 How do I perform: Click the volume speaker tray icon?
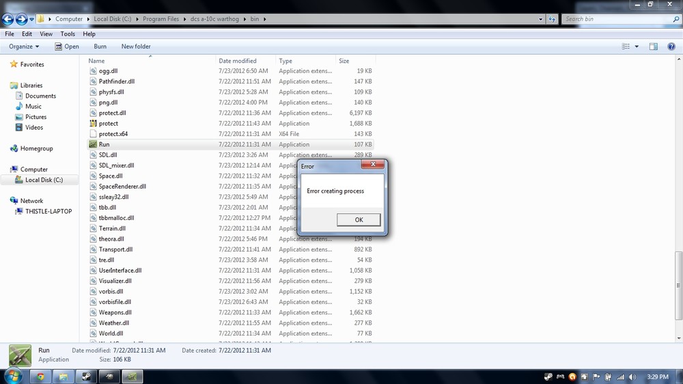(632, 377)
